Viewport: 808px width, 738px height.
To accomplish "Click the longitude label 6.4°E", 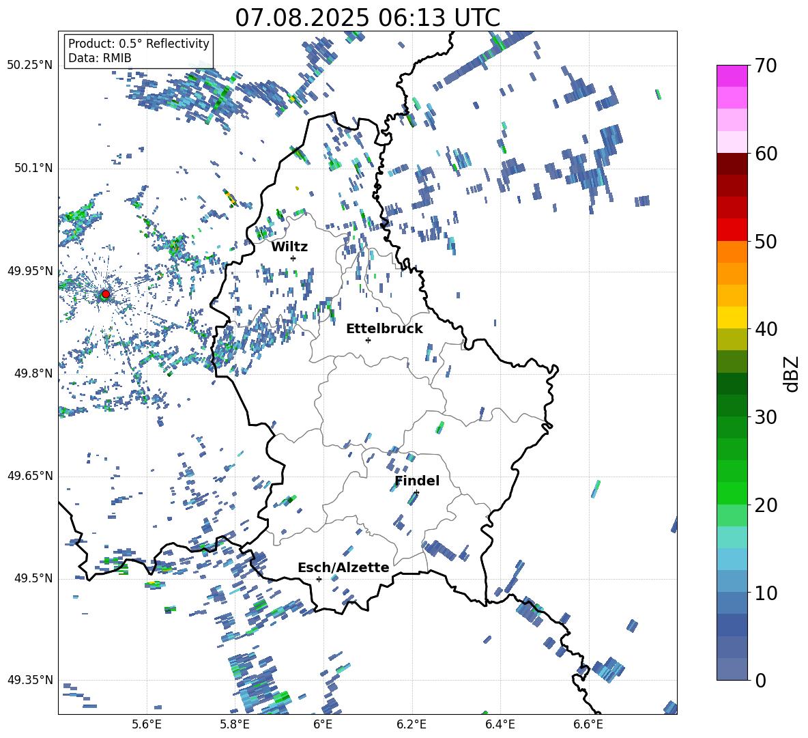I will 500,725.
